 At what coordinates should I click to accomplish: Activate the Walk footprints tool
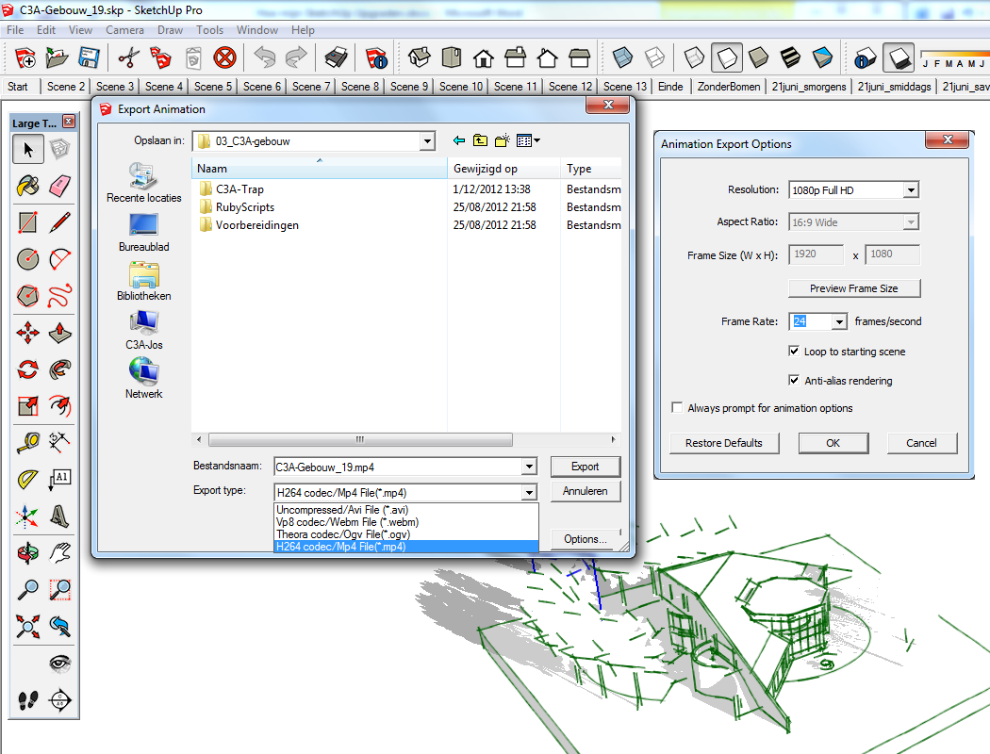pos(27,699)
